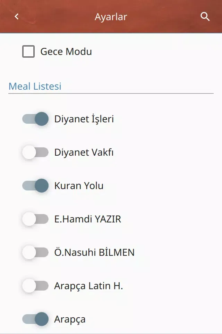Click the E.Hamdi YAZIR label
The width and height of the screenshot is (222, 334).
point(88,219)
